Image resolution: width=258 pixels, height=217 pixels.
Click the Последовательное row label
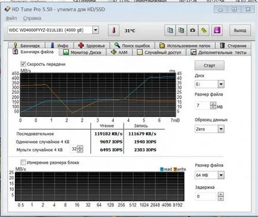(35, 134)
